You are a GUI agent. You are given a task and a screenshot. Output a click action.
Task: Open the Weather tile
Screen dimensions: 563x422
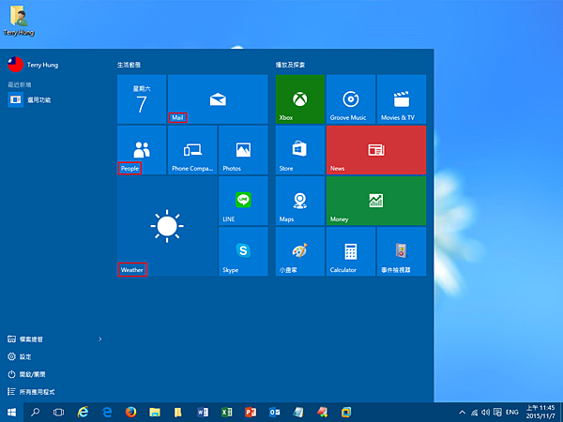pos(166,226)
